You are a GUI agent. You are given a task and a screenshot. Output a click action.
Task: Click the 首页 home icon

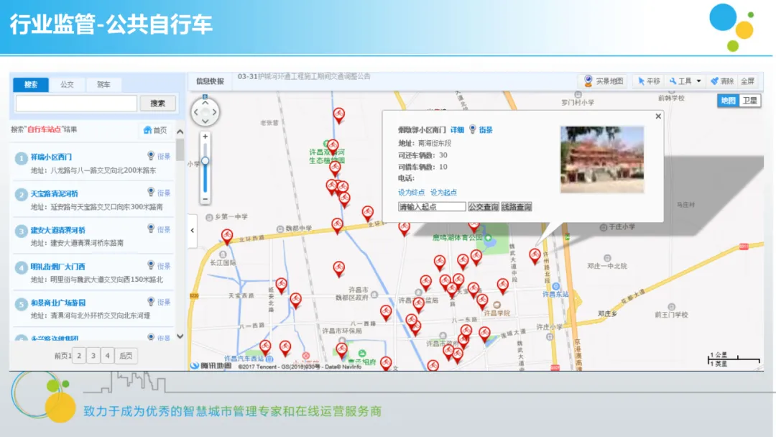click(x=147, y=130)
